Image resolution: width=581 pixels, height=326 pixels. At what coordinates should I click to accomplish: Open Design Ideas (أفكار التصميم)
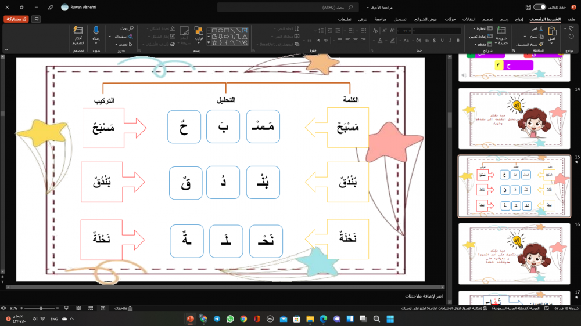pyautogui.click(x=78, y=35)
